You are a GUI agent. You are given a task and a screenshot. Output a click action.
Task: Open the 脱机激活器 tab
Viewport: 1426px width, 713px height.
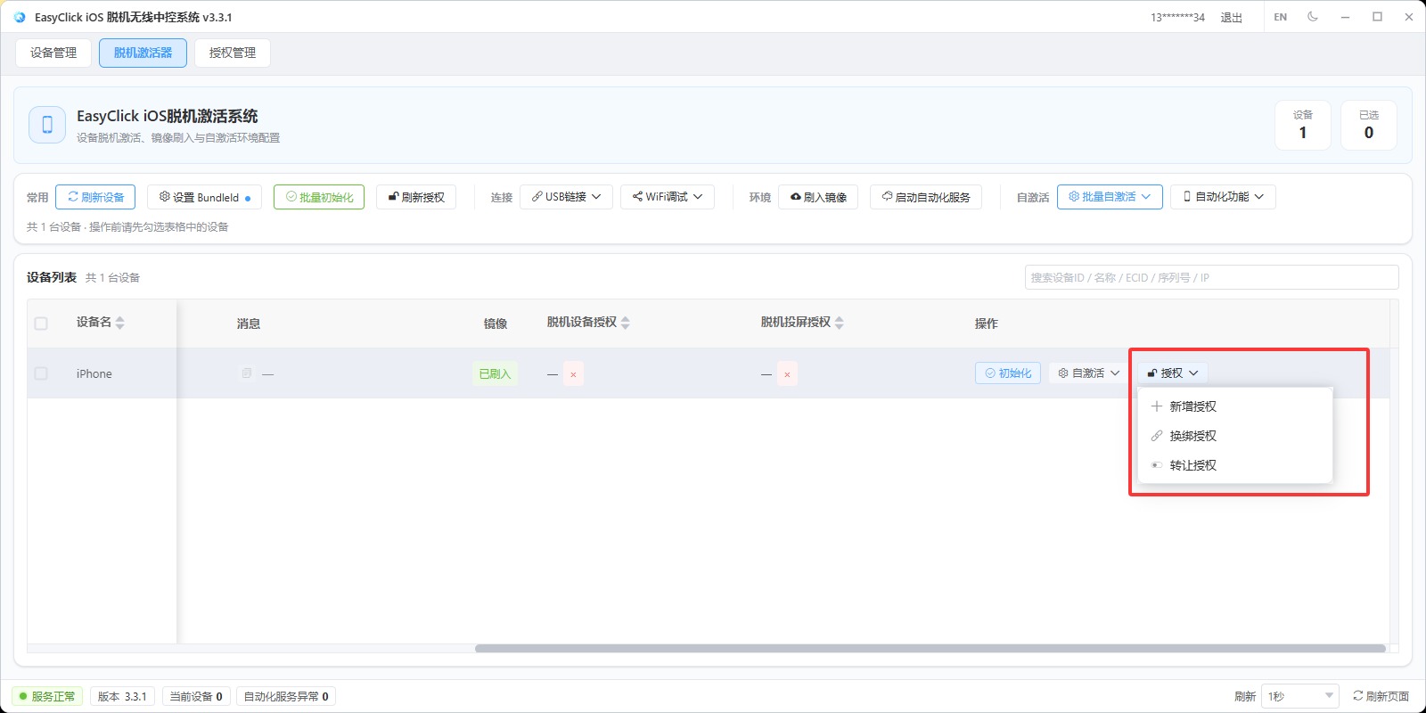click(x=143, y=53)
